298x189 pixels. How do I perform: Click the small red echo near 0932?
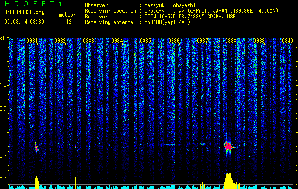(x=76, y=146)
